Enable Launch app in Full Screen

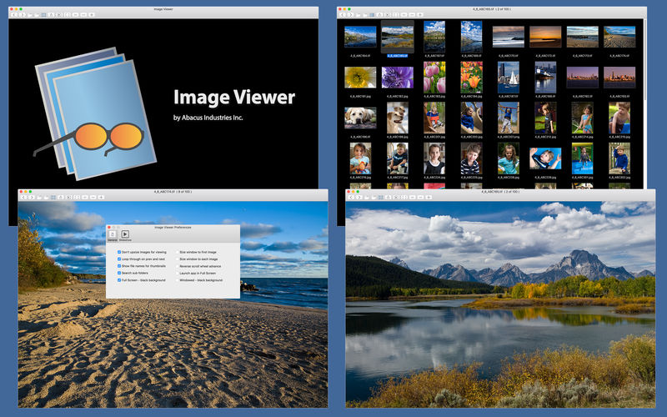178,274
